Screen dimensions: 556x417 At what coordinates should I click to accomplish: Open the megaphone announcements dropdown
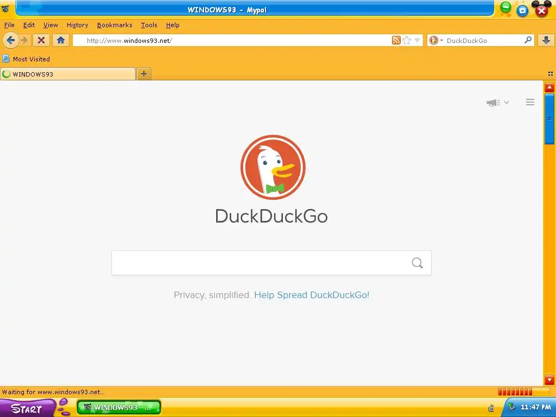pos(497,103)
